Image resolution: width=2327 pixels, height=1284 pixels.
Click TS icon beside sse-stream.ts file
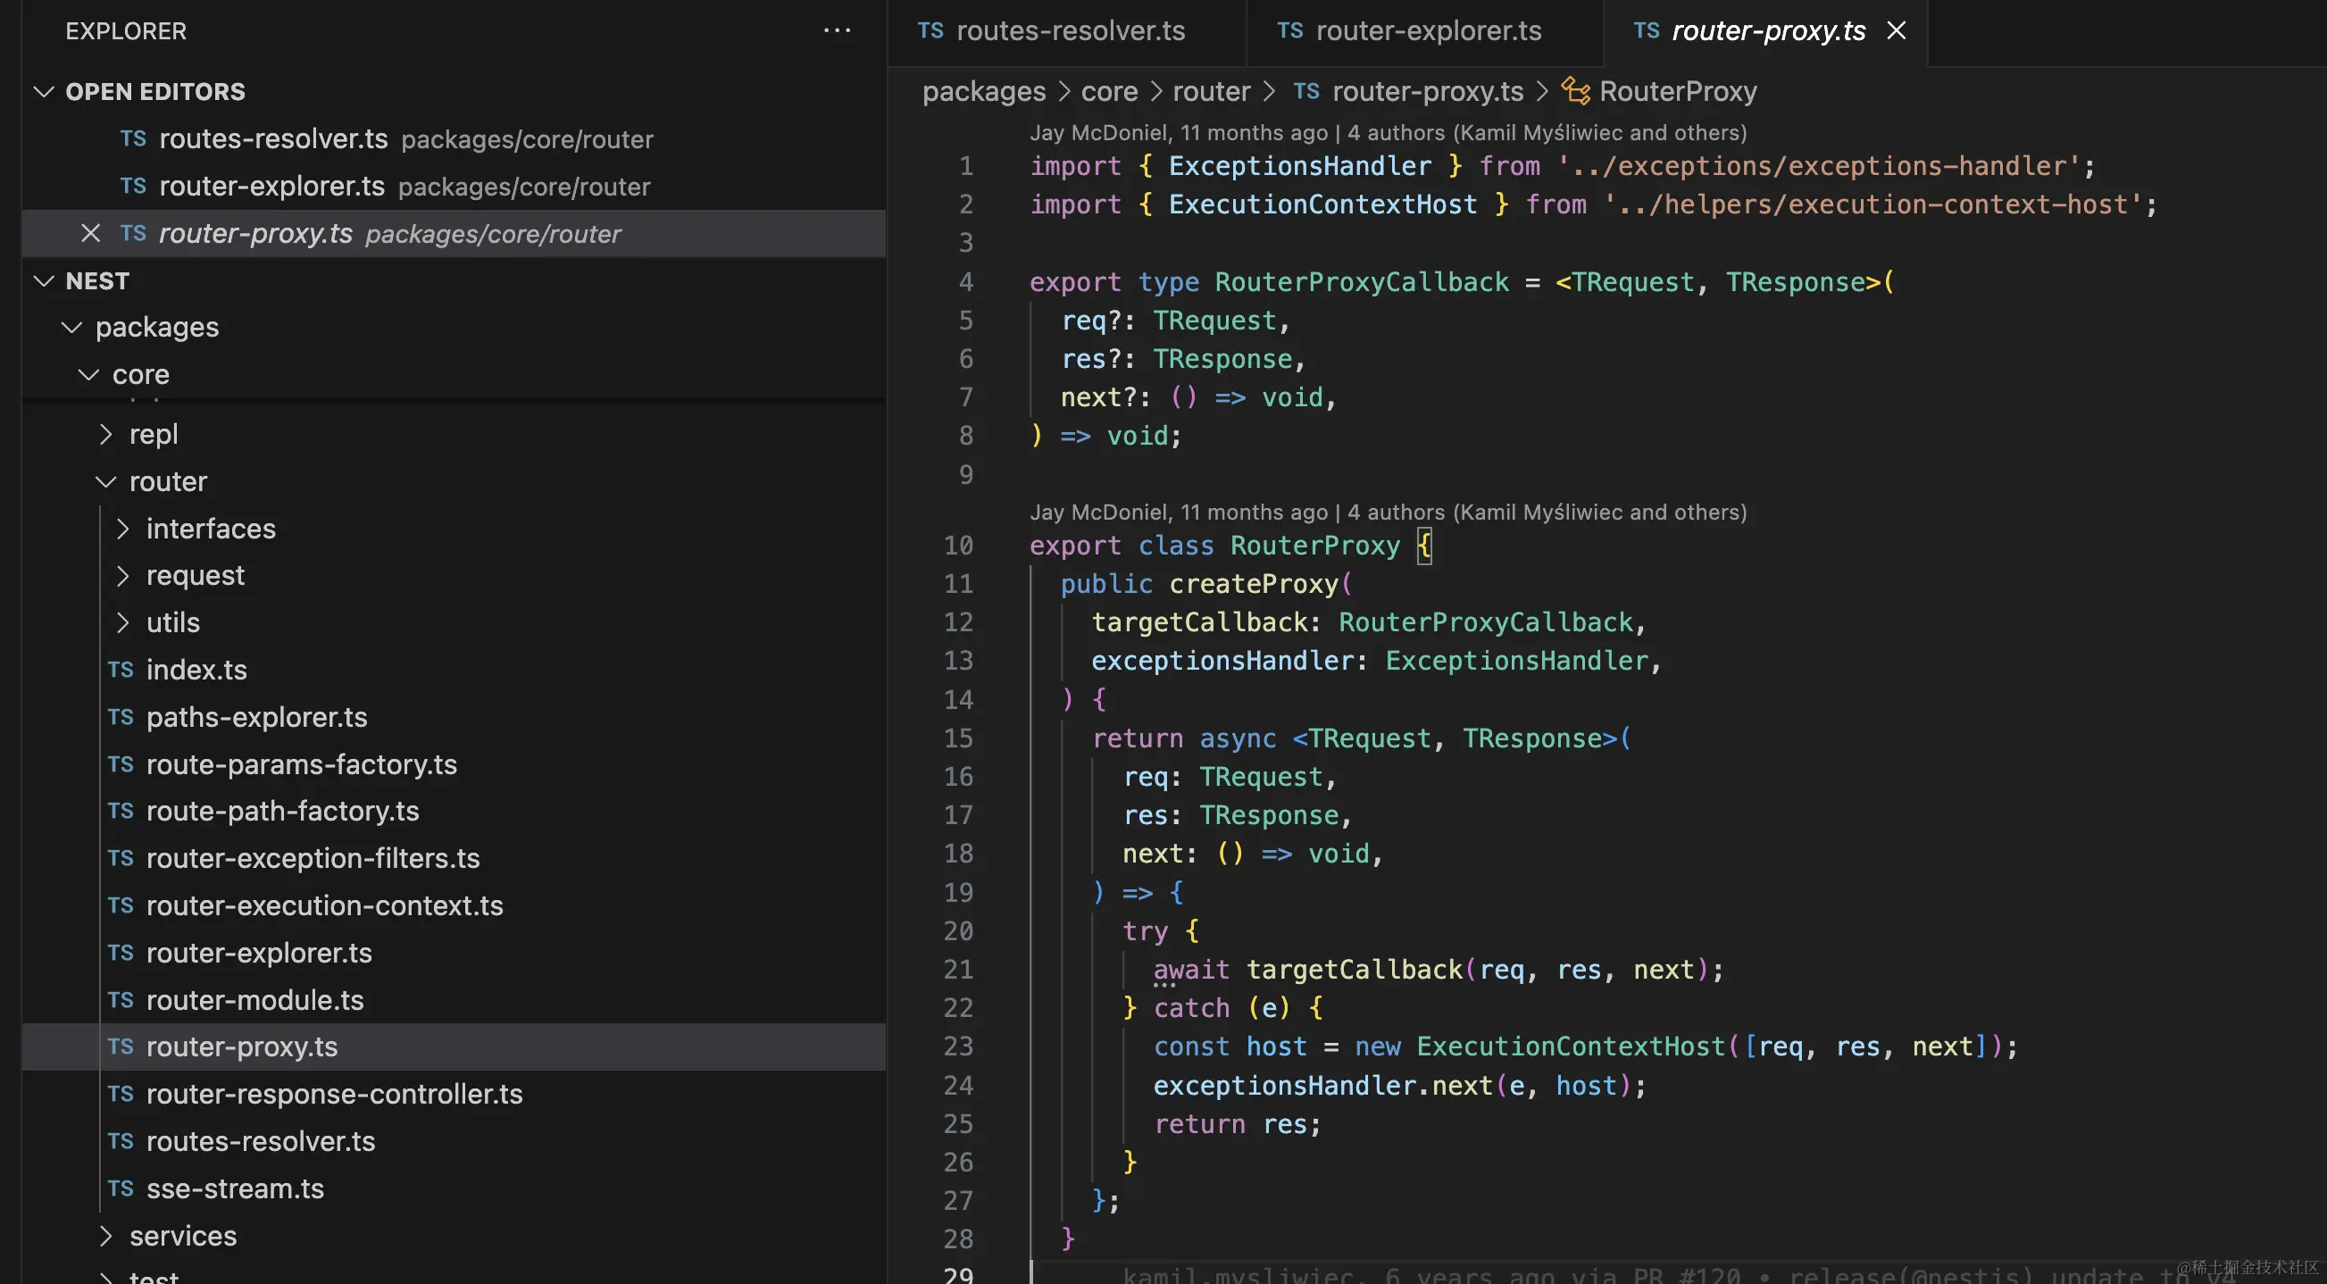(x=121, y=1188)
